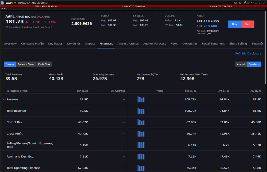The image size is (267, 172).
Task: Click the Fundamentals Explorer building icon
Action: tap(3, 3)
